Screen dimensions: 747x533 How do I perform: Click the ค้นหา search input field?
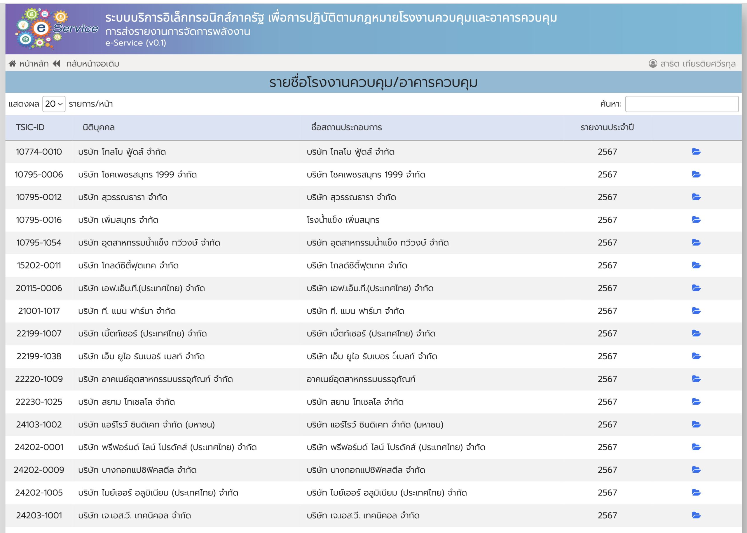click(682, 104)
